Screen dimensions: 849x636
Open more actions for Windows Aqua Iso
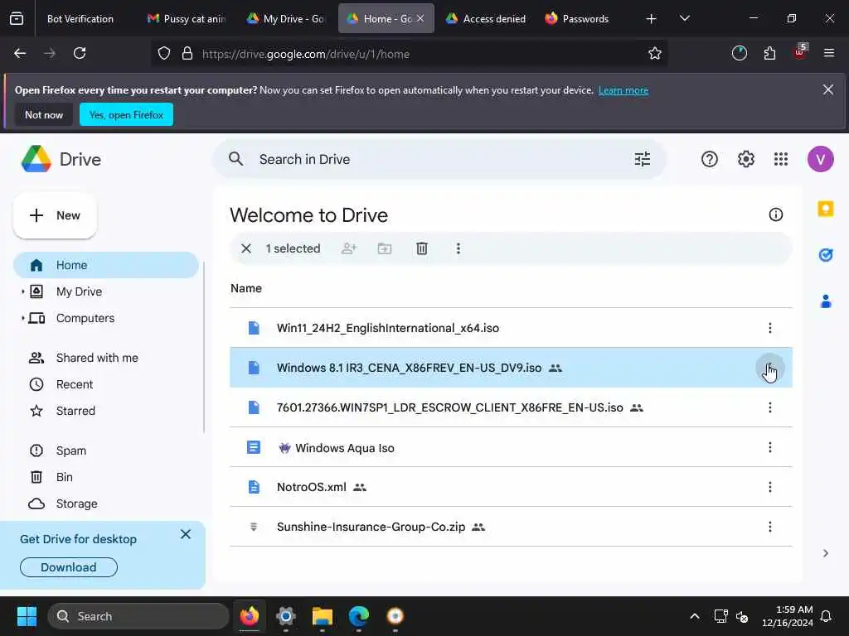pyautogui.click(x=769, y=447)
